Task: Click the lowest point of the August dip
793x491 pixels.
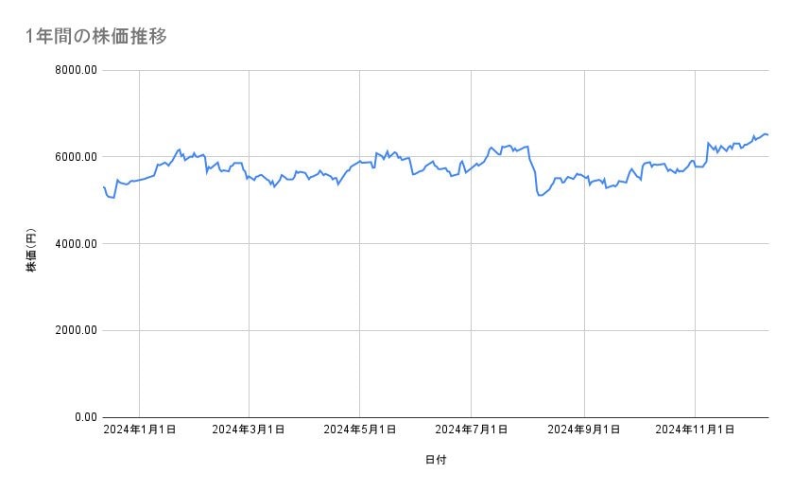Action: (539, 195)
